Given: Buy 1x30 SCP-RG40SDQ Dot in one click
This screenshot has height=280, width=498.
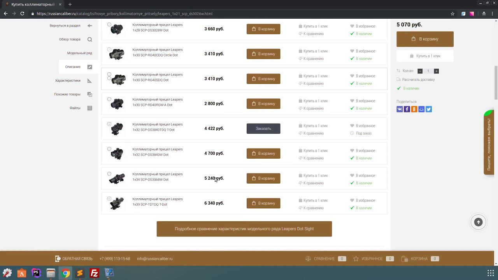Looking at the screenshot, I should point(313,76).
